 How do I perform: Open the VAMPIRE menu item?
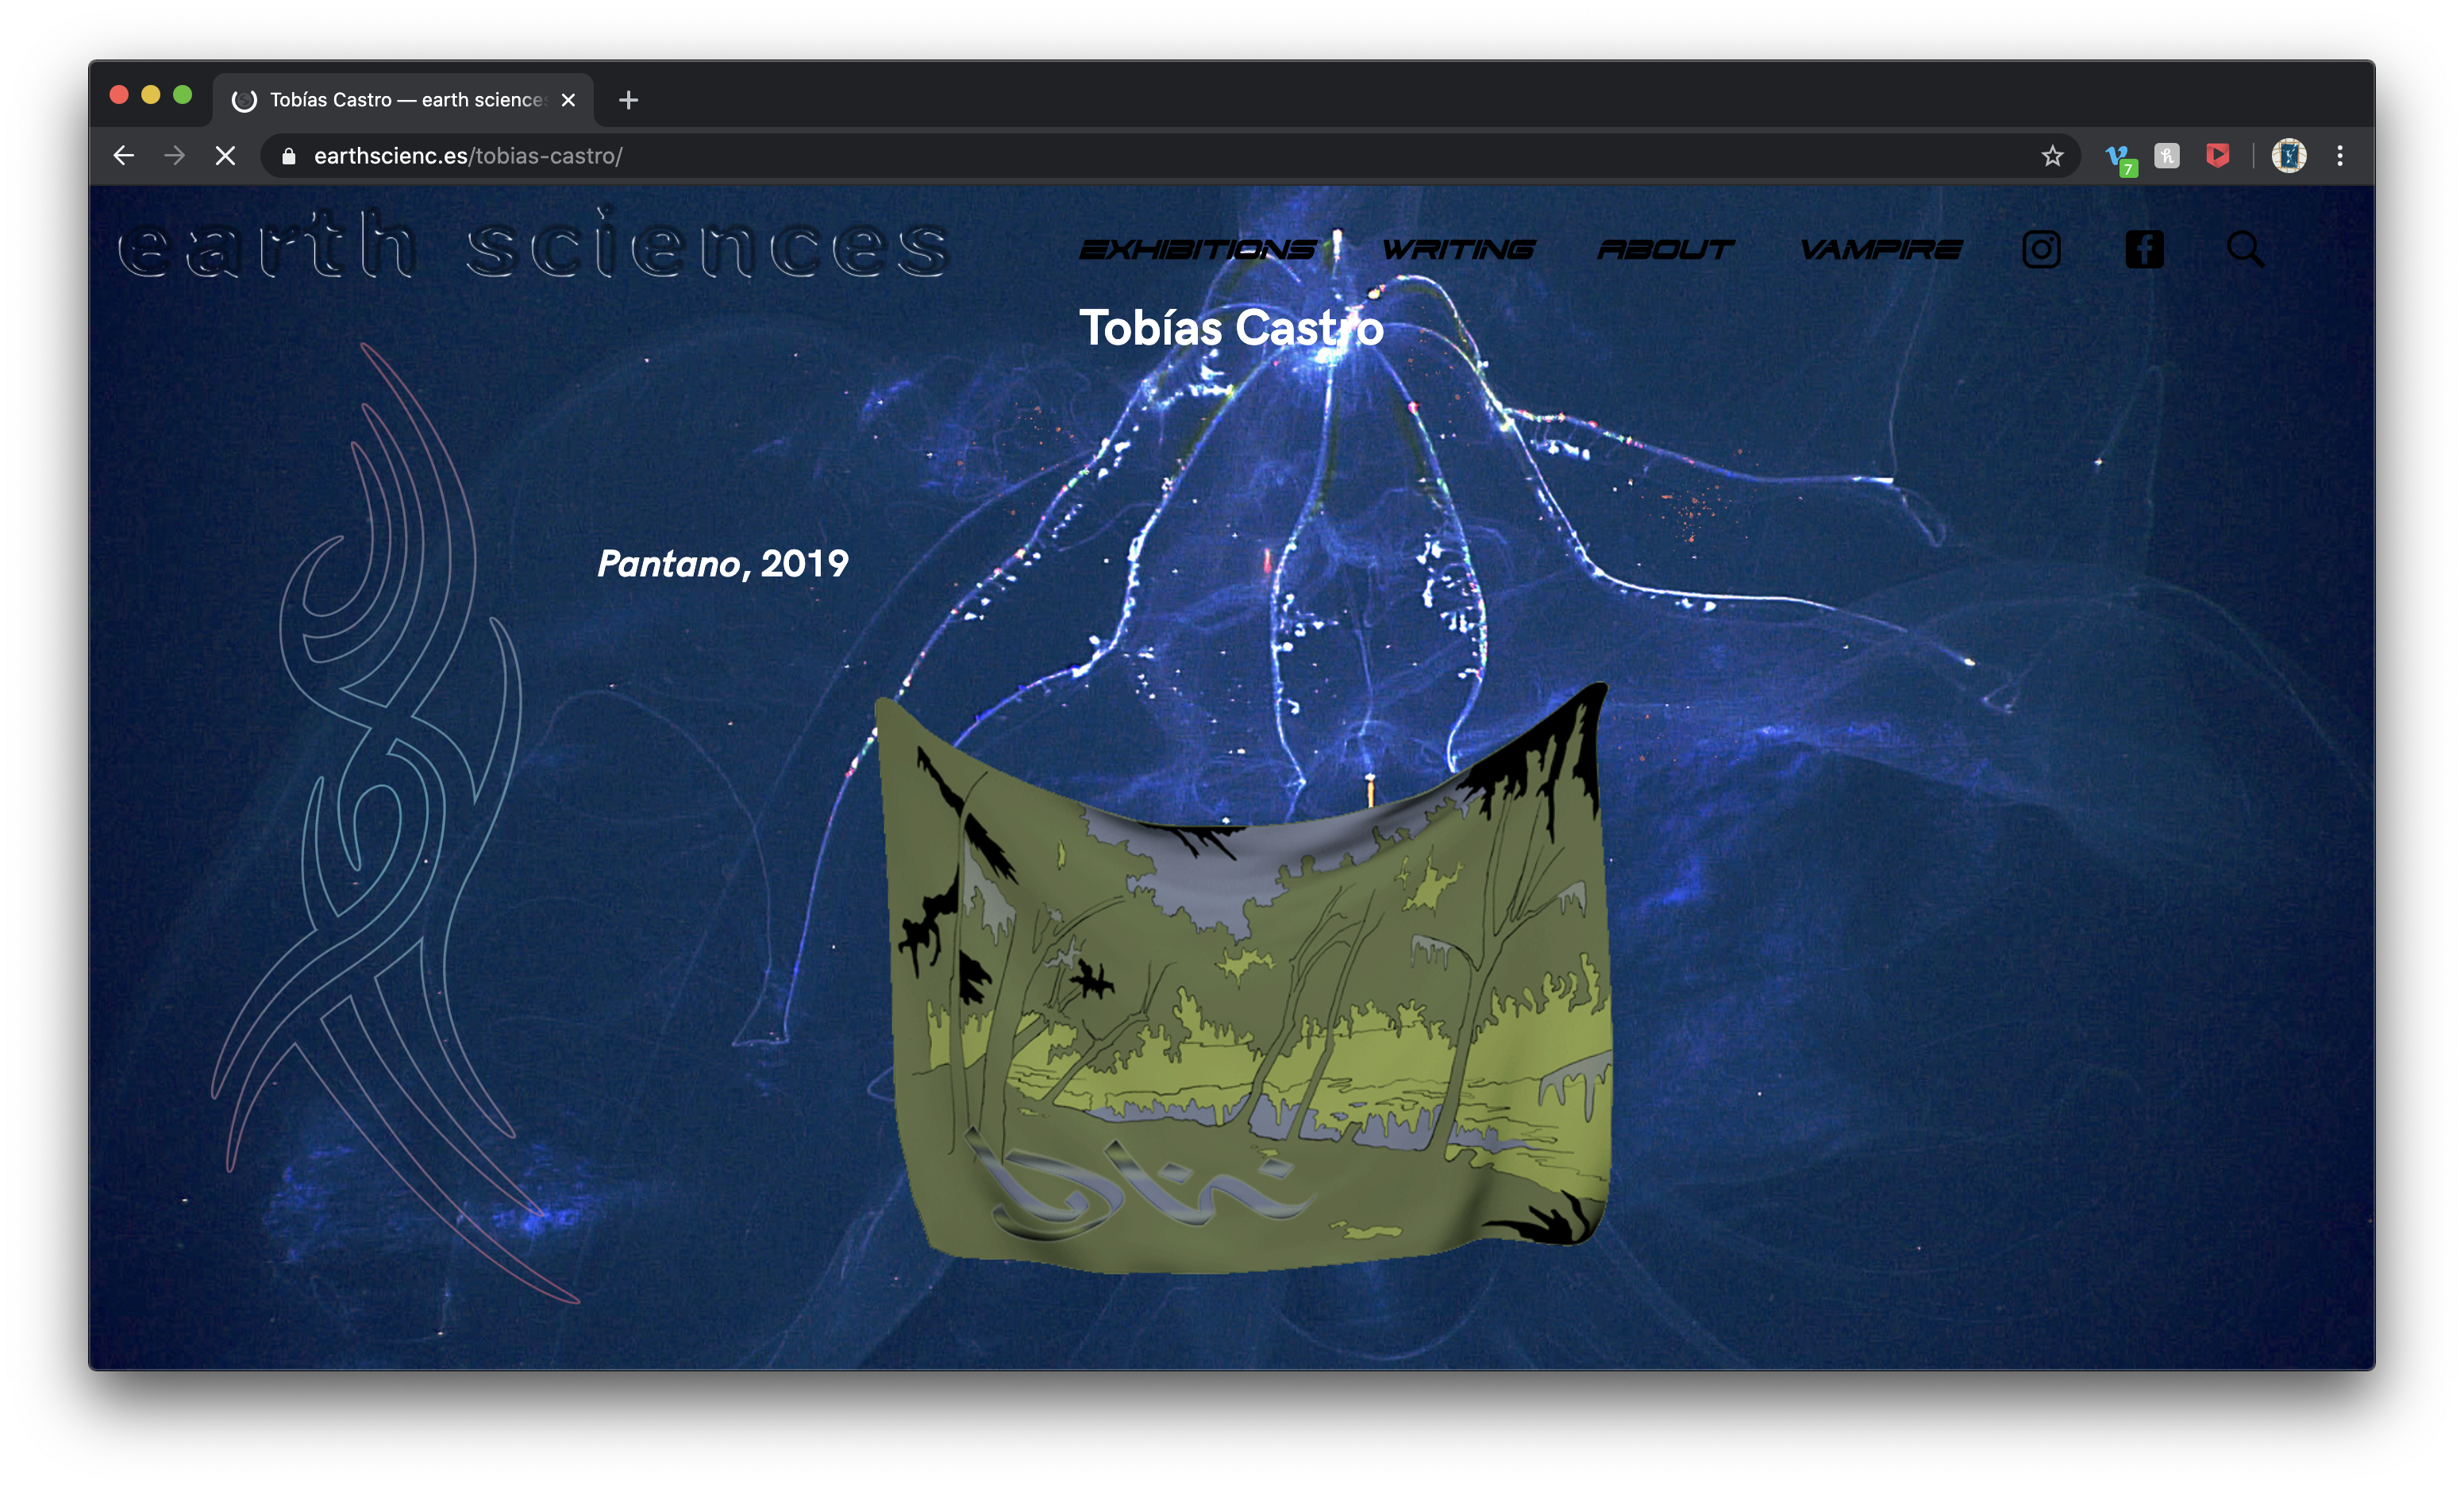1881,249
